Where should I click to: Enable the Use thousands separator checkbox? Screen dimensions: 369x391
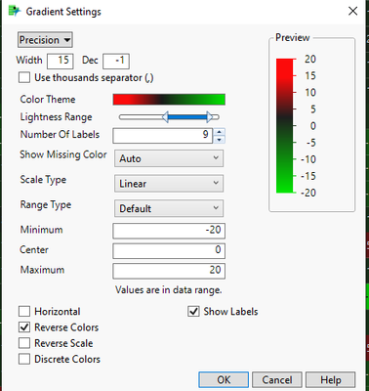tap(24, 78)
